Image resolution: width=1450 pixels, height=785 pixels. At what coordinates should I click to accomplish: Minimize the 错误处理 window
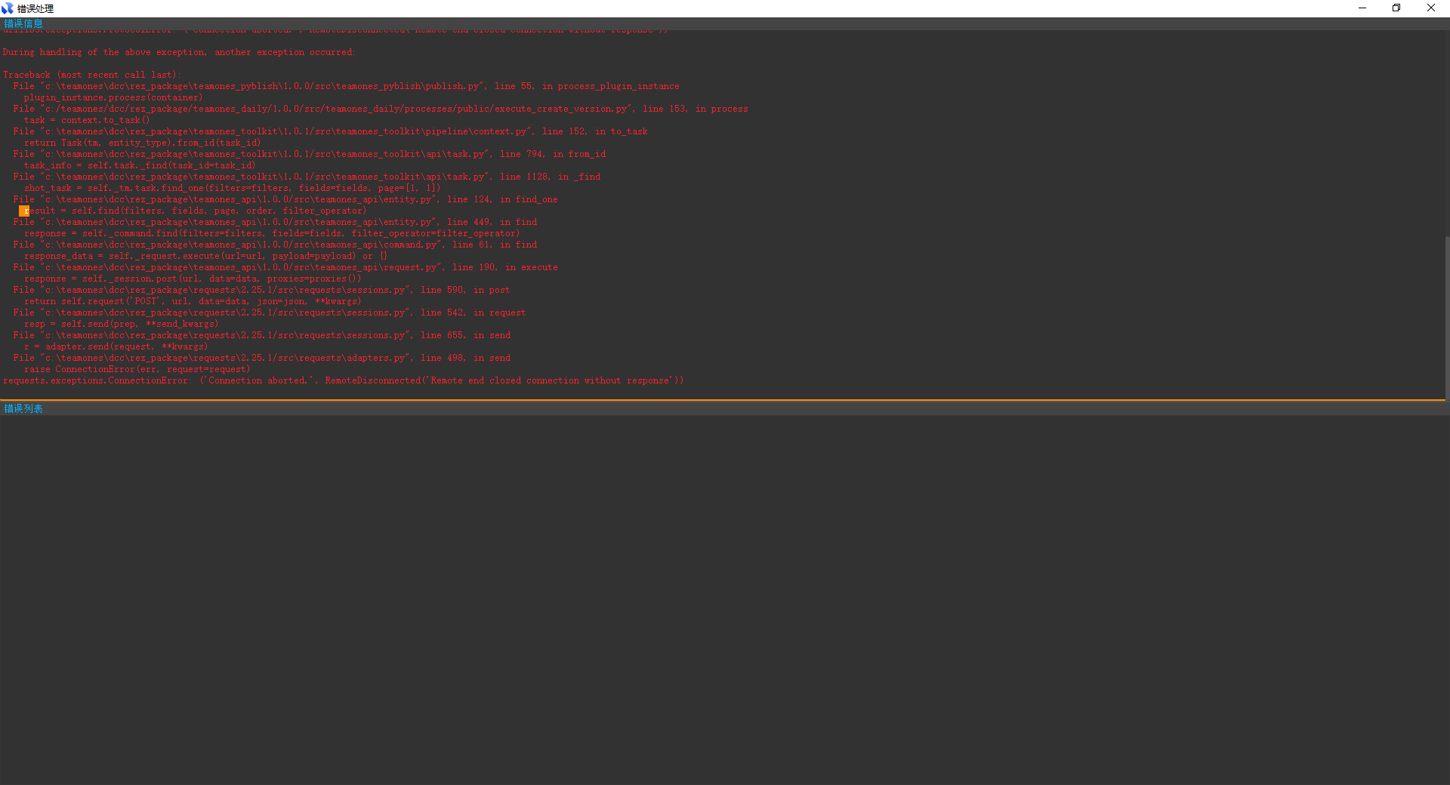(1362, 8)
